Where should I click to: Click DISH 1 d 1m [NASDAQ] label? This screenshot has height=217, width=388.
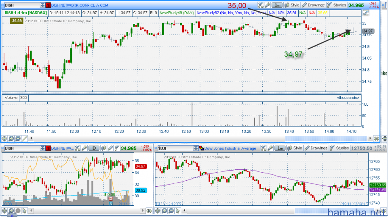25,13
